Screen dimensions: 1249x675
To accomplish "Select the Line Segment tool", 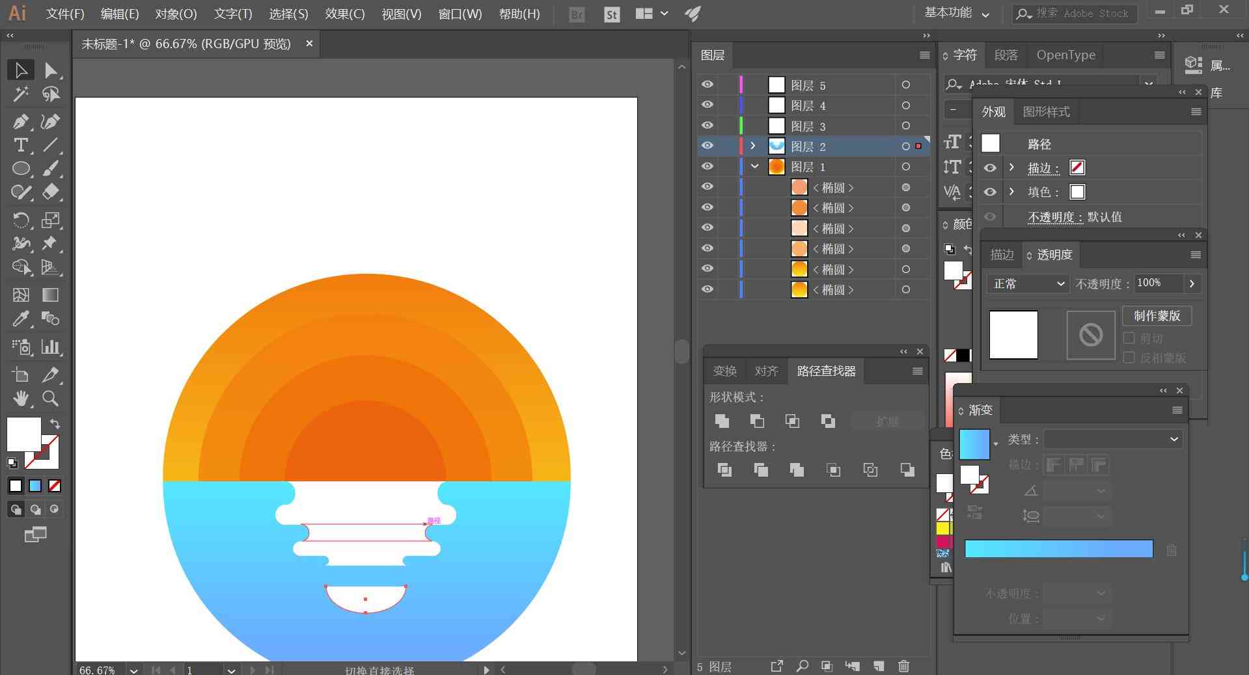I will click(x=51, y=145).
